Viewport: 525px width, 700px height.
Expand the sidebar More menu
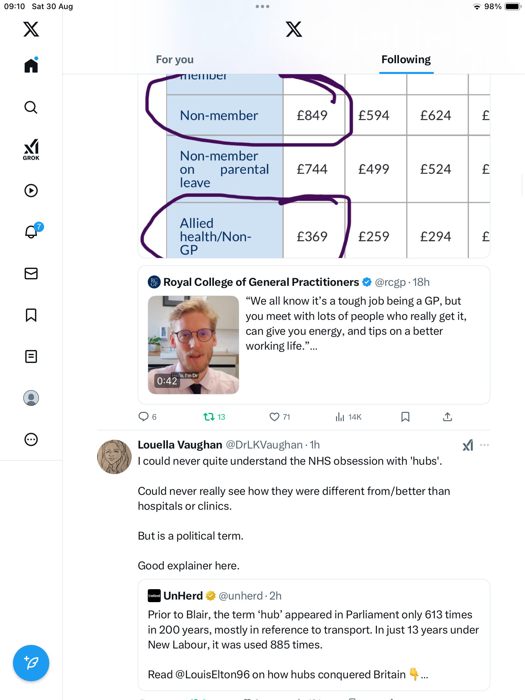point(31,439)
